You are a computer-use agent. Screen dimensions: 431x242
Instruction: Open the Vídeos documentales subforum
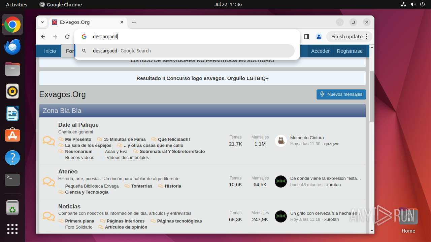(x=128, y=157)
